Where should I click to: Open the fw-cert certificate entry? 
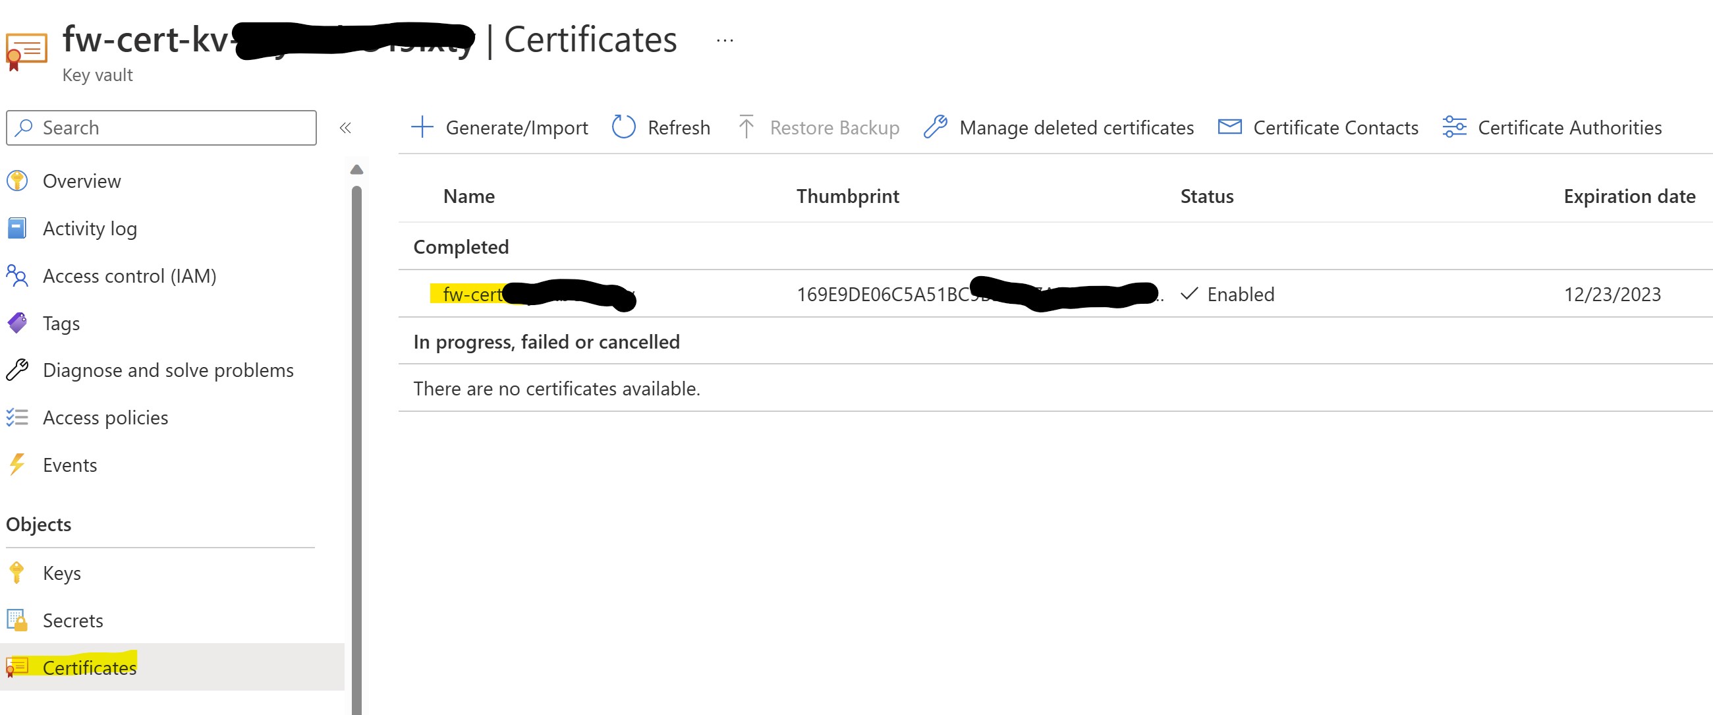click(472, 294)
